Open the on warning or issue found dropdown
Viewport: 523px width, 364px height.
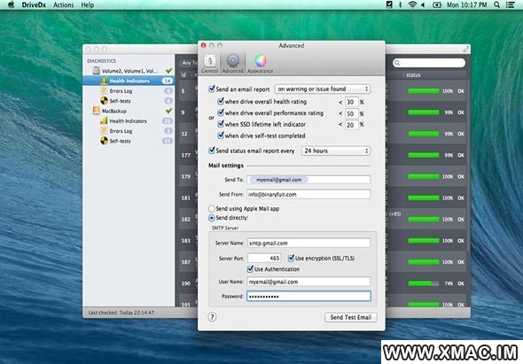pos(323,89)
